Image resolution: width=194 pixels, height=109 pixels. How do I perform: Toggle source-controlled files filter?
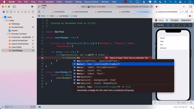[x=34, y=107]
